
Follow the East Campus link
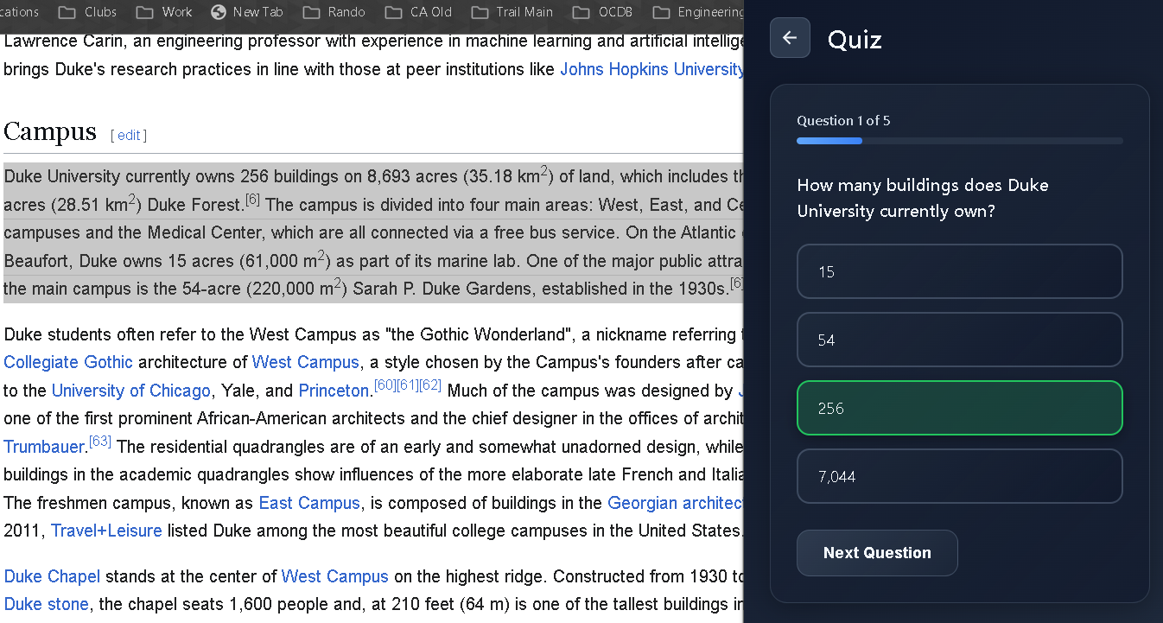tap(309, 503)
